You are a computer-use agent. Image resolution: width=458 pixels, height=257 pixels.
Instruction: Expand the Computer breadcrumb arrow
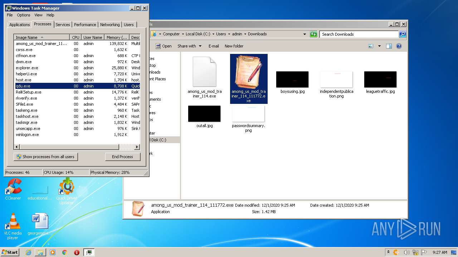183,34
